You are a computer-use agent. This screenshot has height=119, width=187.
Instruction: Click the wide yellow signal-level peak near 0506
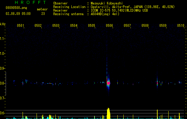click(x=108, y=113)
